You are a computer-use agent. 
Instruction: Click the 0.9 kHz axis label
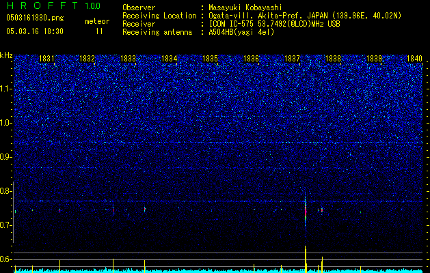pyautogui.click(x=6, y=157)
